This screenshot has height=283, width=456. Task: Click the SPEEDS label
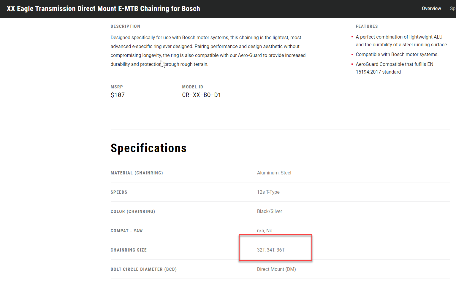coord(119,192)
